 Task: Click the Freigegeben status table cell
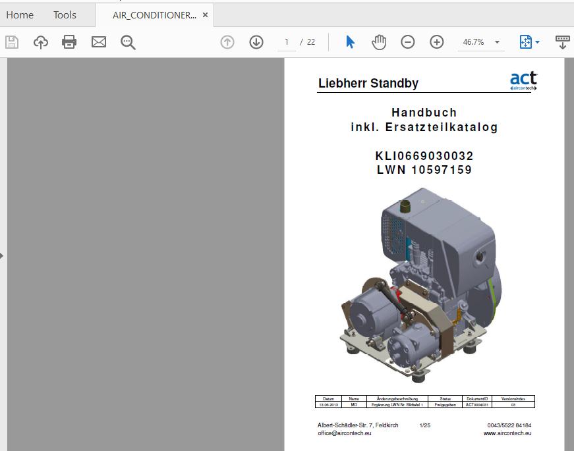click(445, 405)
